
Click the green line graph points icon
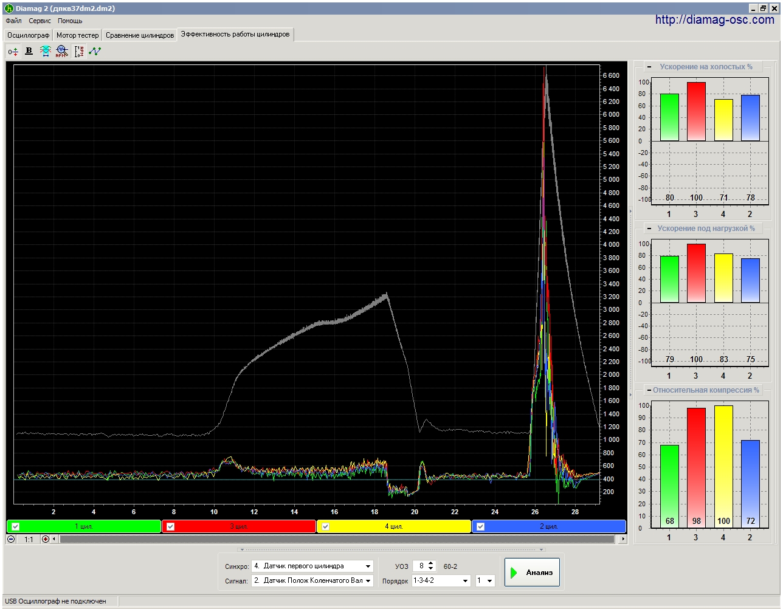[x=95, y=52]
